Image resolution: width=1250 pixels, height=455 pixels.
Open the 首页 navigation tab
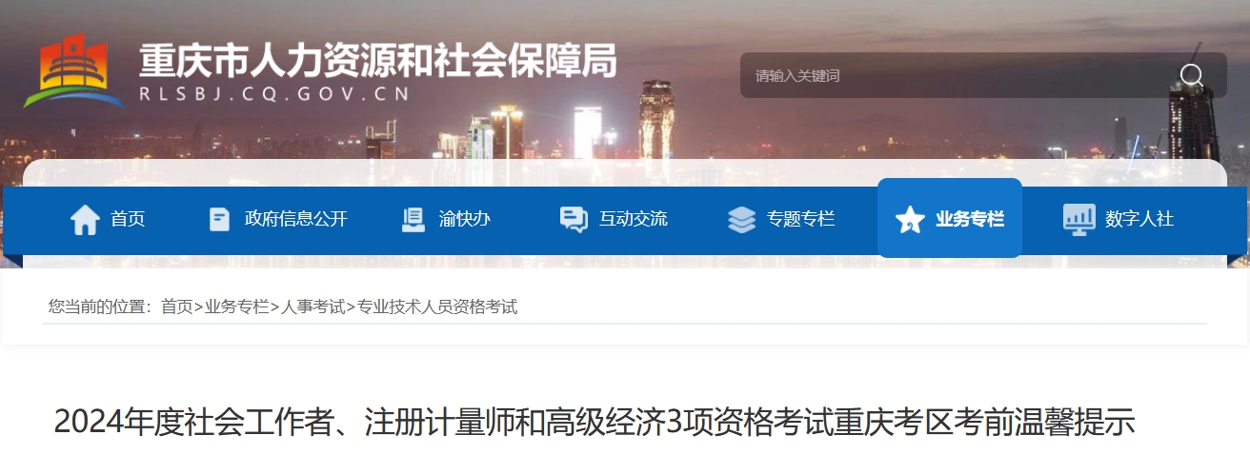(128, 219)
